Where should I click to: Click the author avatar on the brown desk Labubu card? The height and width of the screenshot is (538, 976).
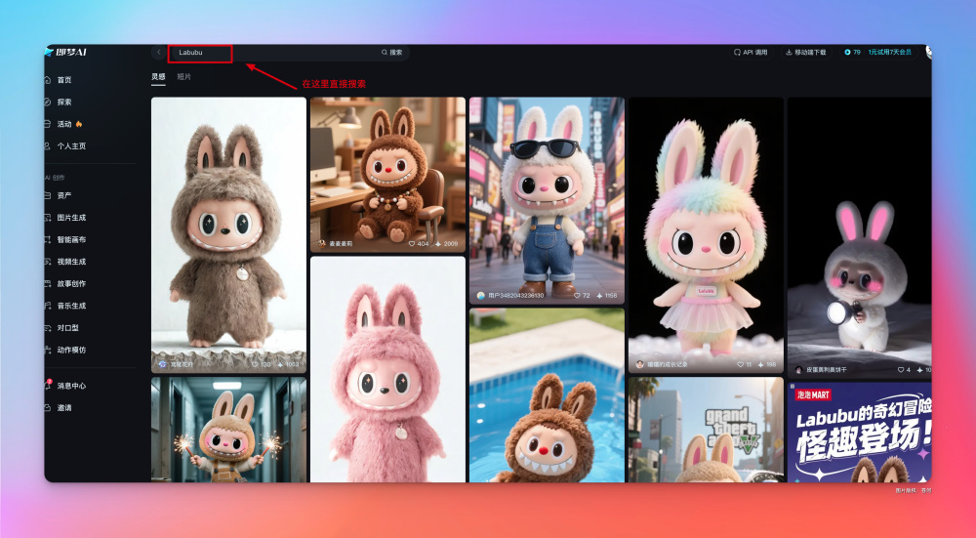point(322,244)
